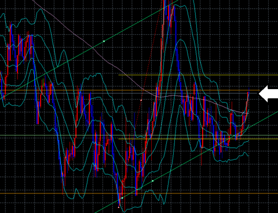Click the gray horizontal price line

129,93
